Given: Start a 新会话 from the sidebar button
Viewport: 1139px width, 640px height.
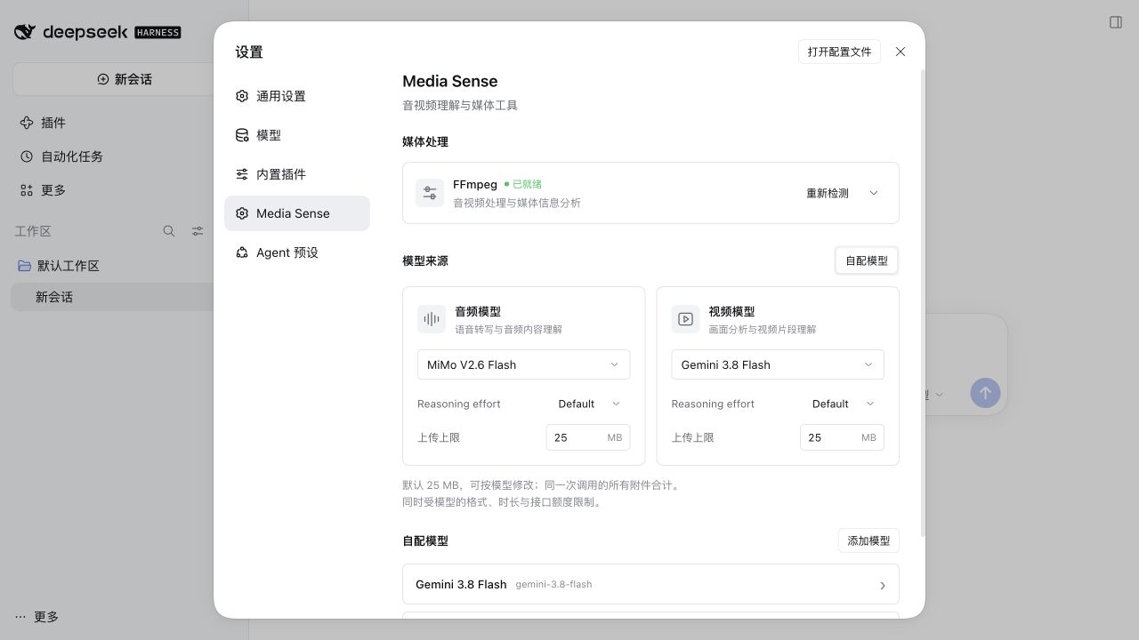Looking at the screenshot, I should (x=125, y=79).
